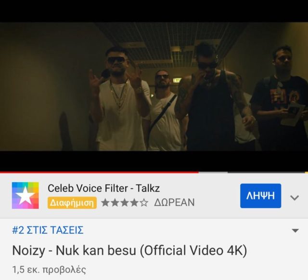Tap the Celeb Voice Filter star app icon

coord(26,195)
